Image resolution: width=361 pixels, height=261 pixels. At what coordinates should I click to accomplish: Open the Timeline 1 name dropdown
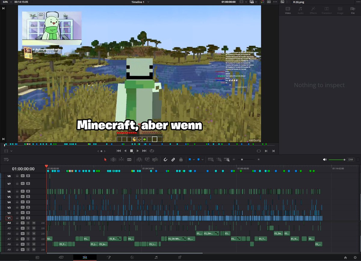[140, 2]
